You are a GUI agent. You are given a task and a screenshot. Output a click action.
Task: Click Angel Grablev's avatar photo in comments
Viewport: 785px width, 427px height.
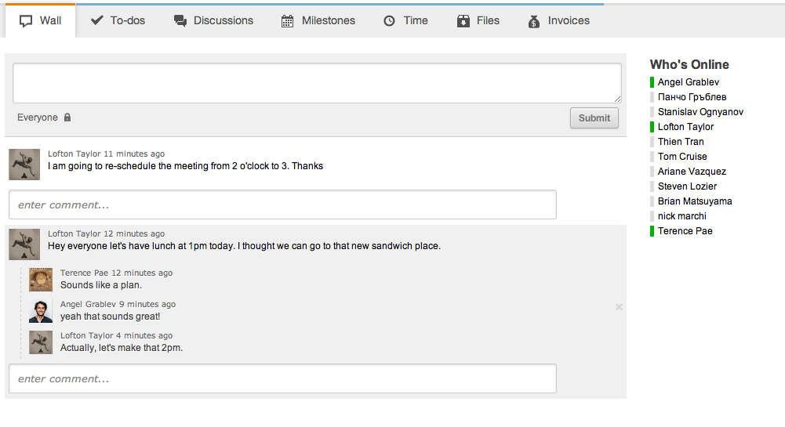pos(41,311)
